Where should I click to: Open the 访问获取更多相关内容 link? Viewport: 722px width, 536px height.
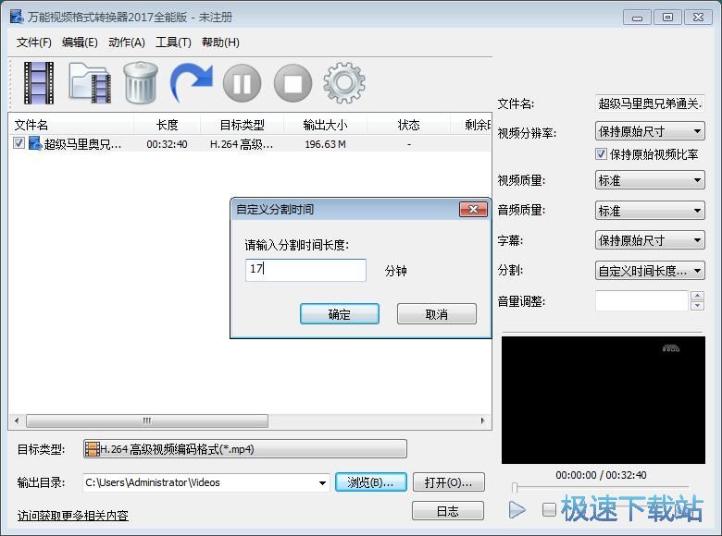point(73,516)
